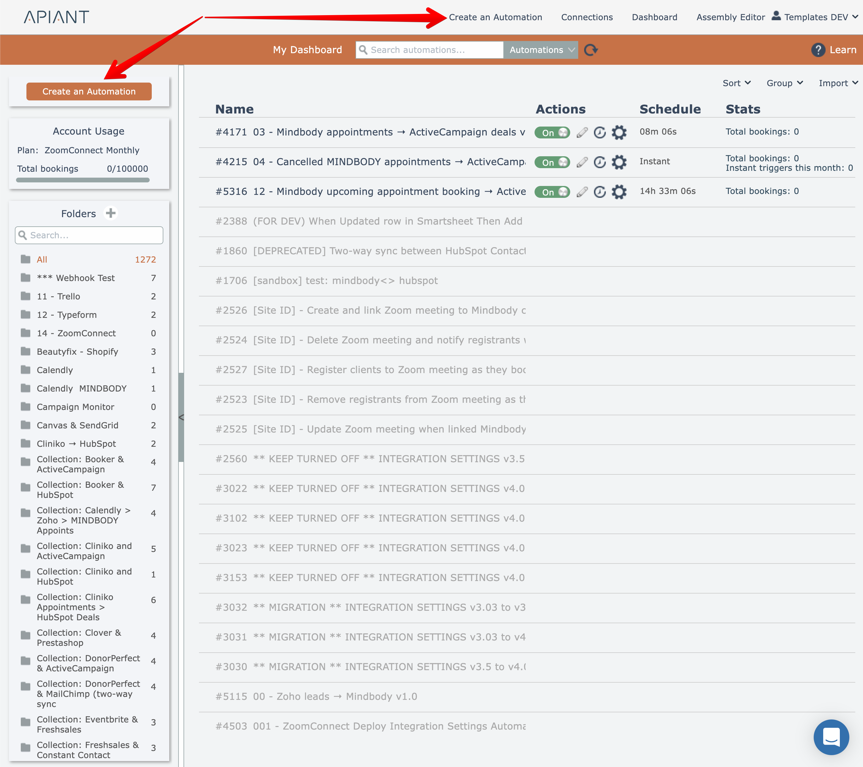Toggle automation #4215 off
863x767 pixels.
[x=552, y=162]
